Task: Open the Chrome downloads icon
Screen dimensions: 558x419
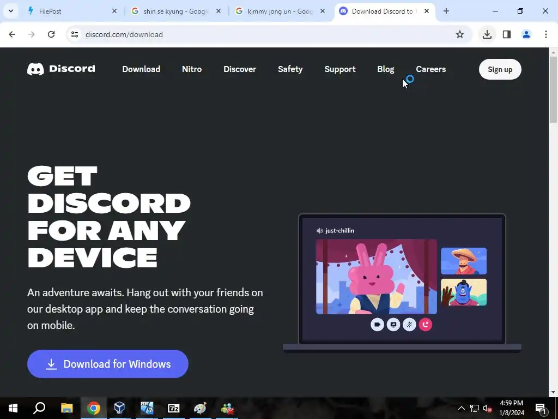Action: (487, 34)
